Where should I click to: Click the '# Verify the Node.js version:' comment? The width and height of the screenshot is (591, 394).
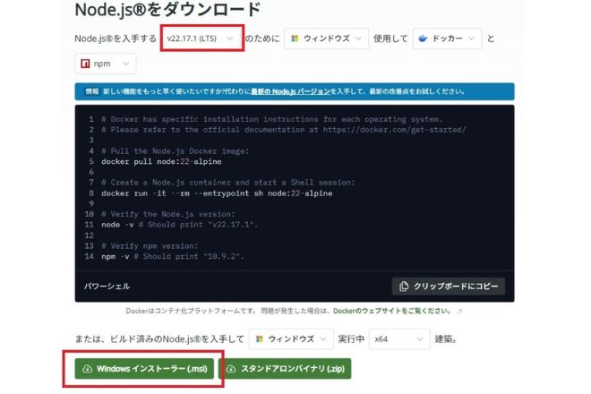(168, 214)
